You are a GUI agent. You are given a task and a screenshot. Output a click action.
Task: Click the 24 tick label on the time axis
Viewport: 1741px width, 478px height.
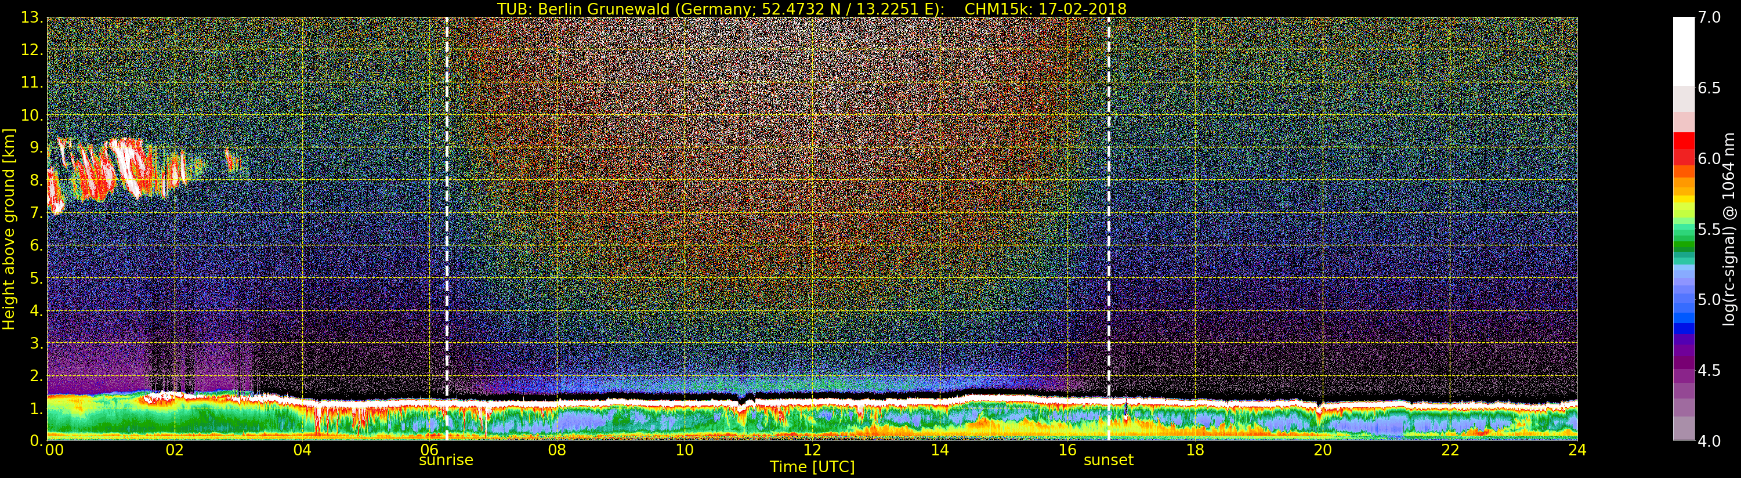(1577, 450)
